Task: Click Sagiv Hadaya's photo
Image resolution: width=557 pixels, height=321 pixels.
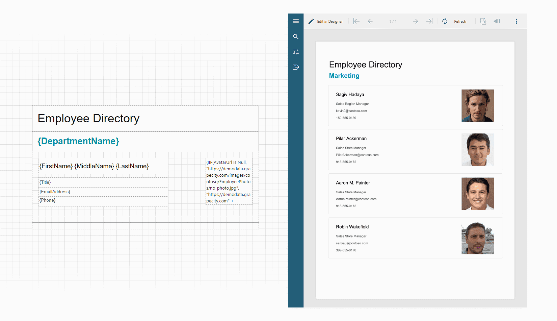Action: coord(478,106)
